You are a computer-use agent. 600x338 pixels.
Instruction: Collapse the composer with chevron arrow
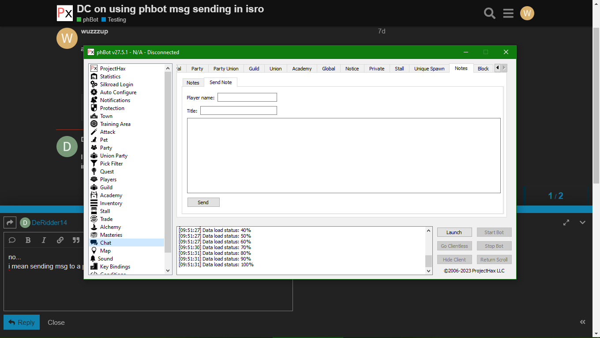[582, 223]
